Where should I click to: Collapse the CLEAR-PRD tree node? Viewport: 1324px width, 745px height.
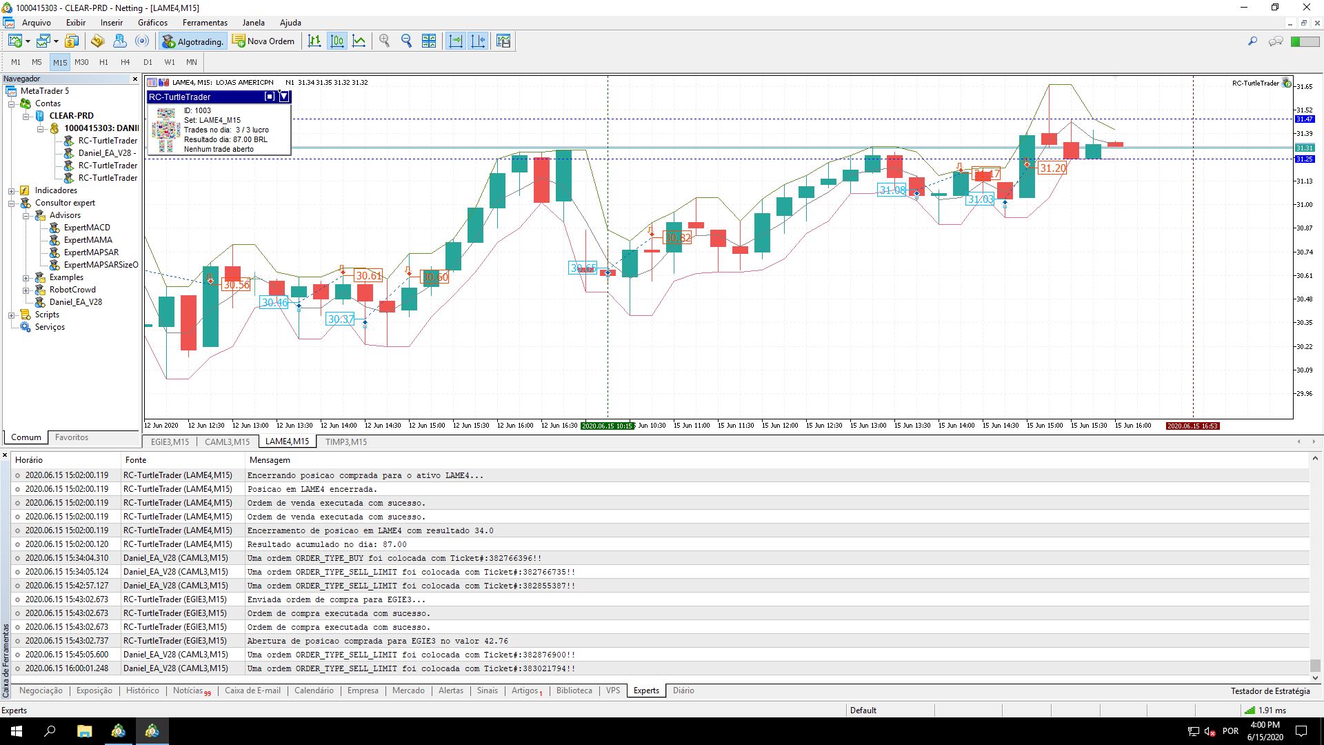26,117
